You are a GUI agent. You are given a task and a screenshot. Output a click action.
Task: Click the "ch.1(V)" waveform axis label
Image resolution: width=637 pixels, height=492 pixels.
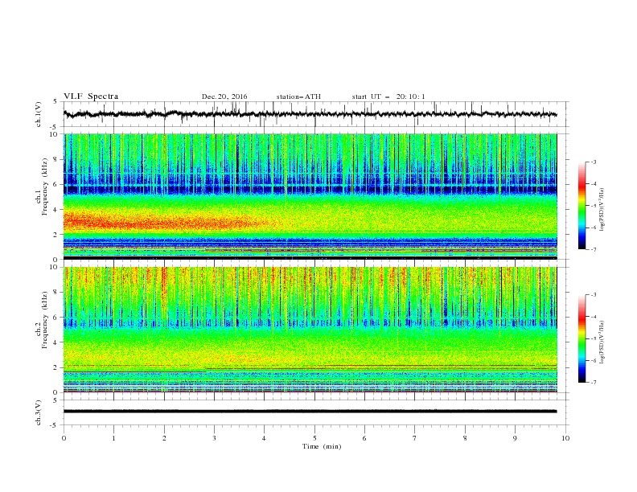pyautogui.click(x=39, y=114)
